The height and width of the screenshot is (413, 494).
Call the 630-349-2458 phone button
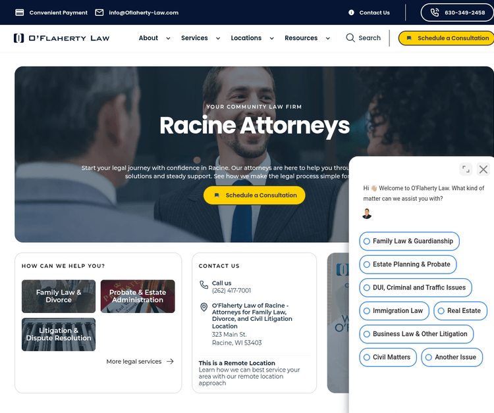click(458, 12)
